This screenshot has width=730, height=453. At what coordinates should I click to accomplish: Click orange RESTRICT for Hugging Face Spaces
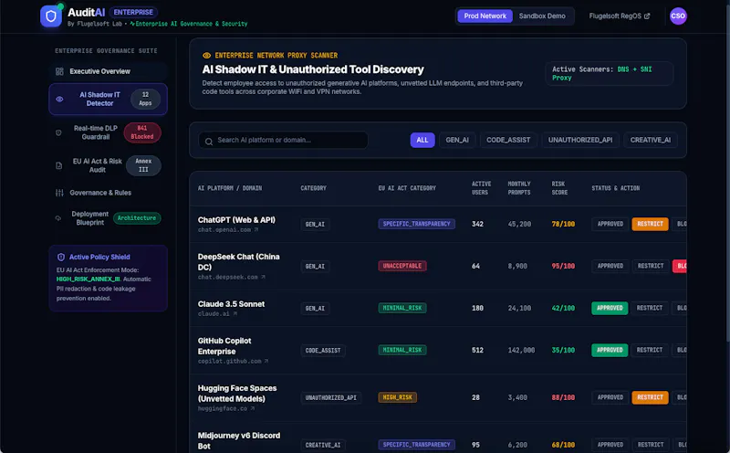pos(650,397)
